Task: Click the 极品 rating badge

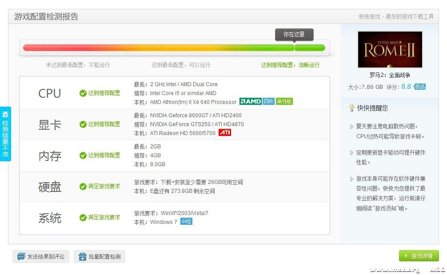Action: (x=420, y=87)
